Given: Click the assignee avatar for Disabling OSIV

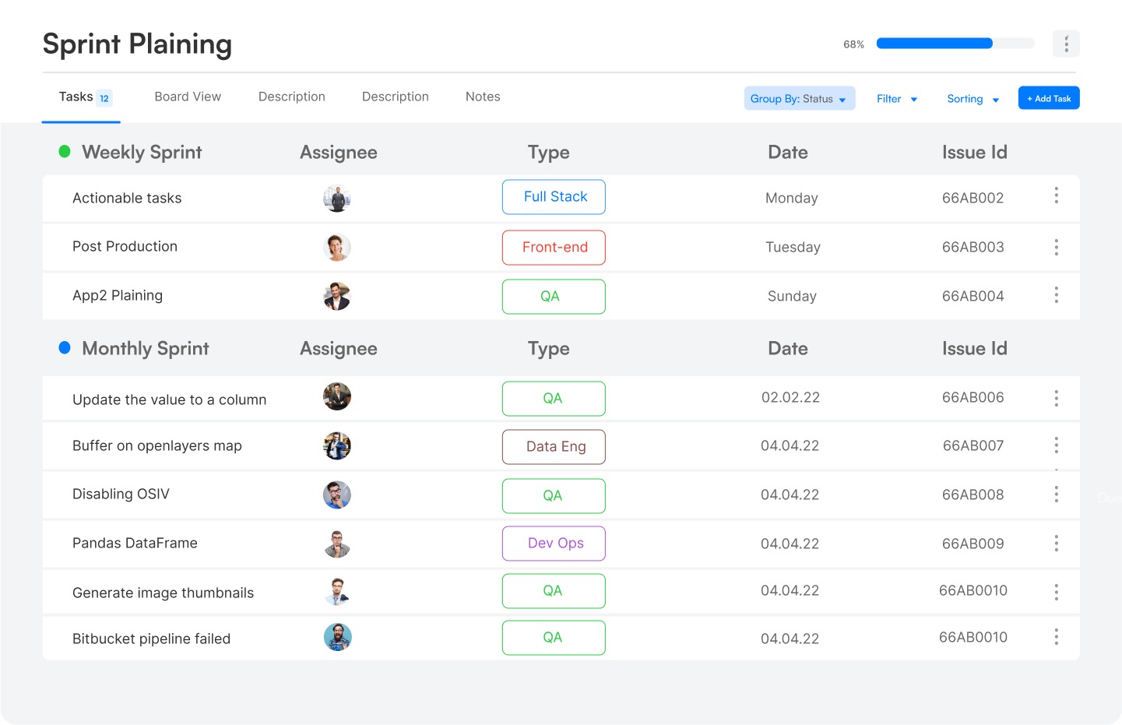Looking at the screenshot, I should [x=337, y=495].
